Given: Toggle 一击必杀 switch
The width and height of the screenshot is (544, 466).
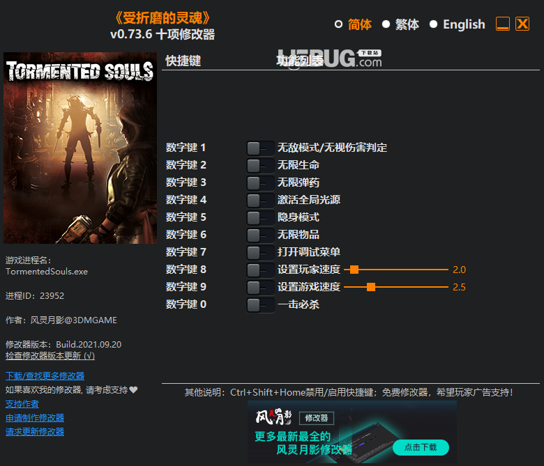Looking at the screenshot, I should tap(260, 305).
